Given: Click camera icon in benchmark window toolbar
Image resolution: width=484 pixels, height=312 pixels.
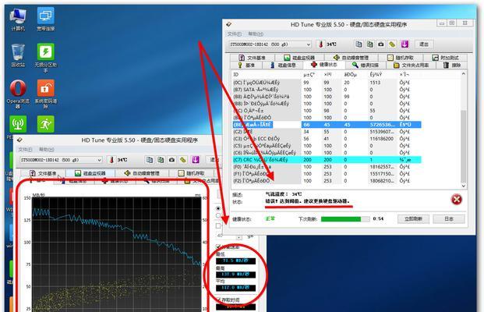Looking at the screenshot, I should [171, 160].
